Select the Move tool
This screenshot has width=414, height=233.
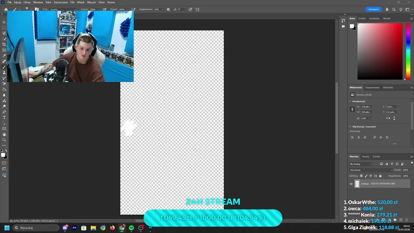(x=4, y=22)
